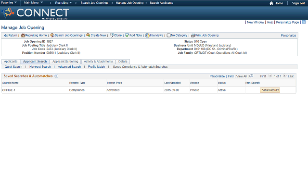Show previous row arrow in grid
The height and width of the screenshot is (173, 308).
[x=270, y=76]
